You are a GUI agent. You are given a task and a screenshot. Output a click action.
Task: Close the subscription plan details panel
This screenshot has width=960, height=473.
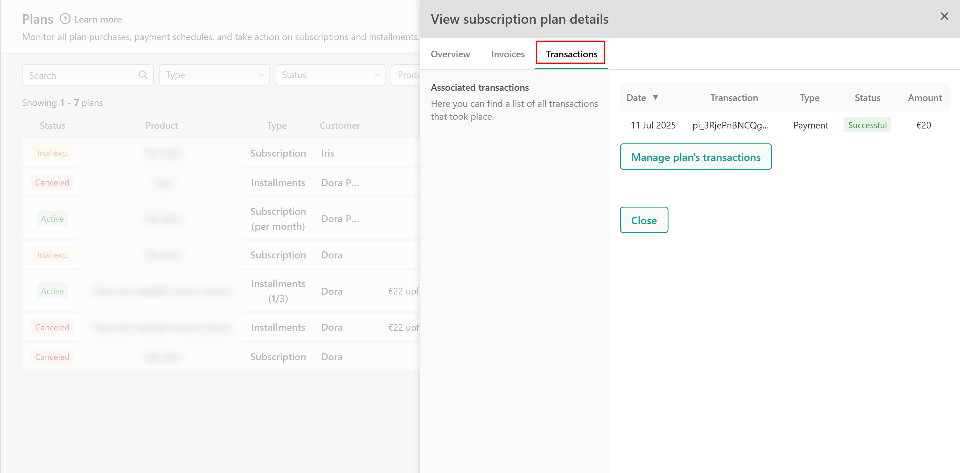click(944, 16)
